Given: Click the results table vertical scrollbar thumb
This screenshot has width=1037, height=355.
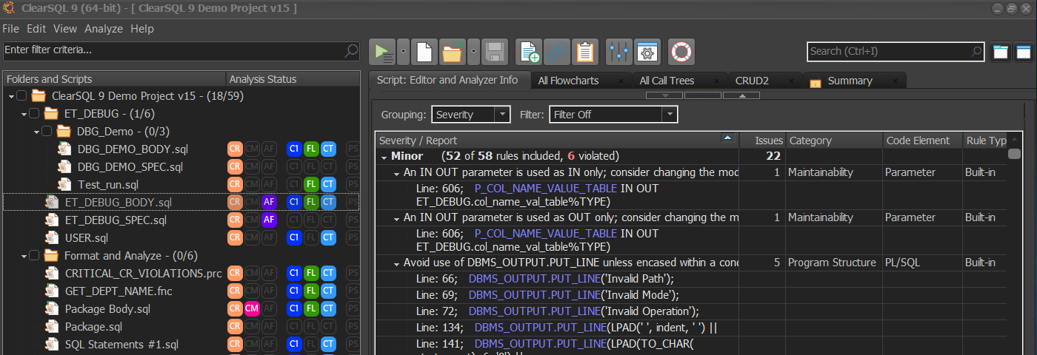Looking at the screenshot, I should coord(1014,154).
